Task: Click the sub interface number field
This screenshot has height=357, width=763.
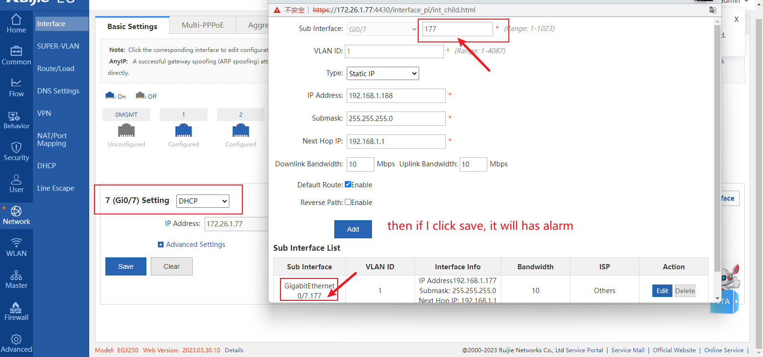Action: [458, 29]
